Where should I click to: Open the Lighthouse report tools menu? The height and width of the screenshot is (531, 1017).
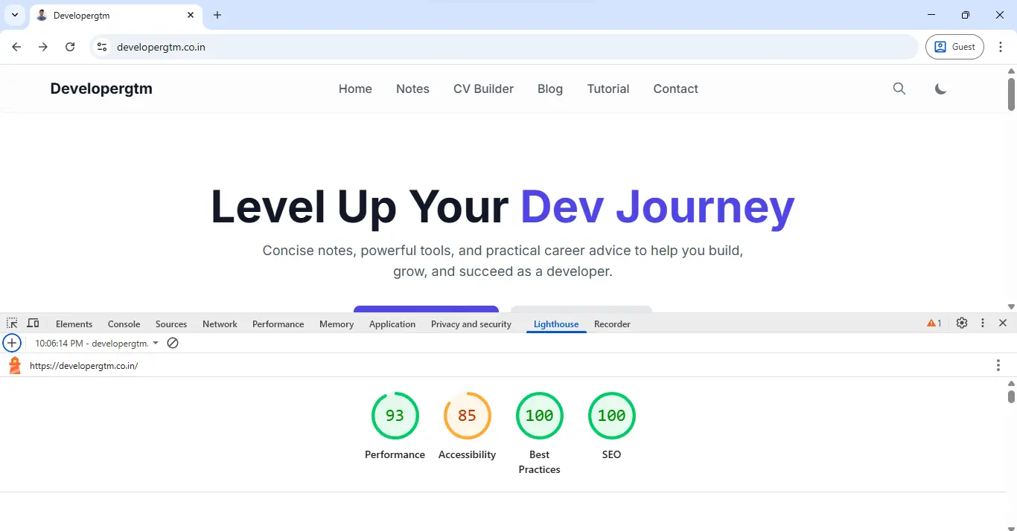click(998, 365)
